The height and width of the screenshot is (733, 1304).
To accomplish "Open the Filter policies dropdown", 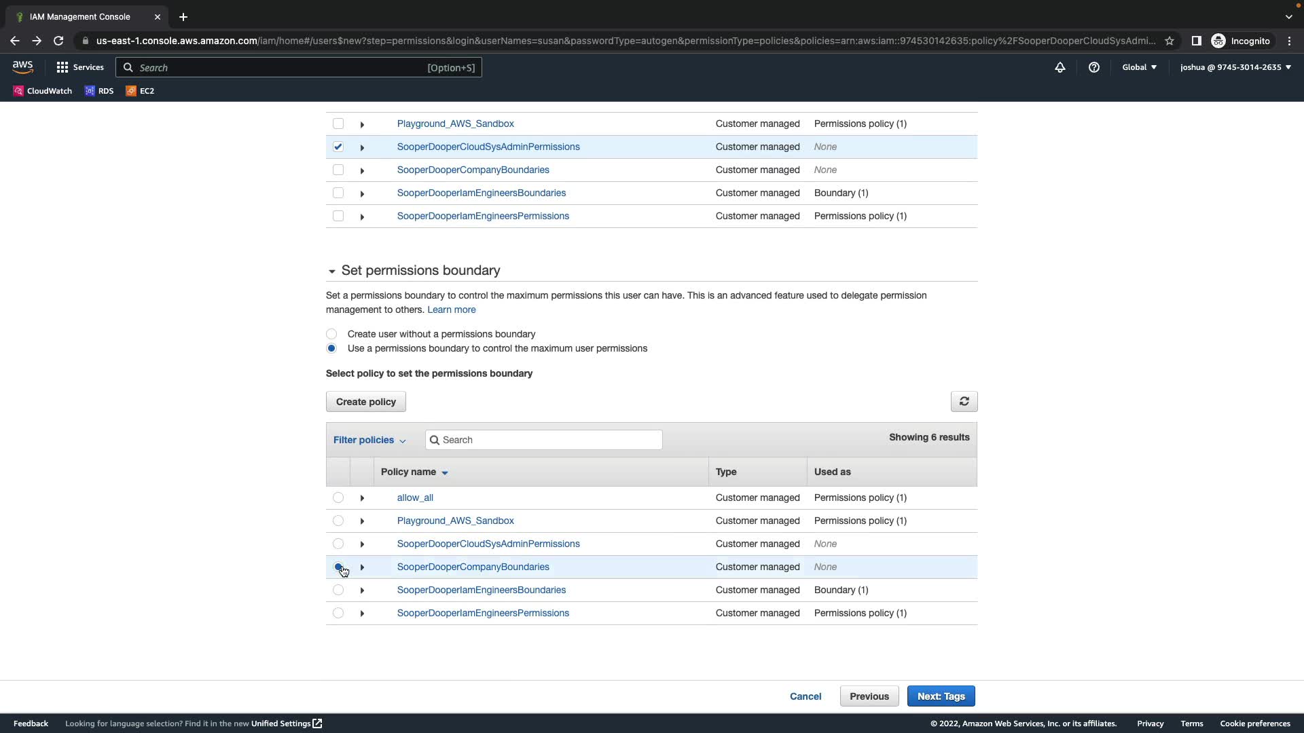I will tap(369, 440).
